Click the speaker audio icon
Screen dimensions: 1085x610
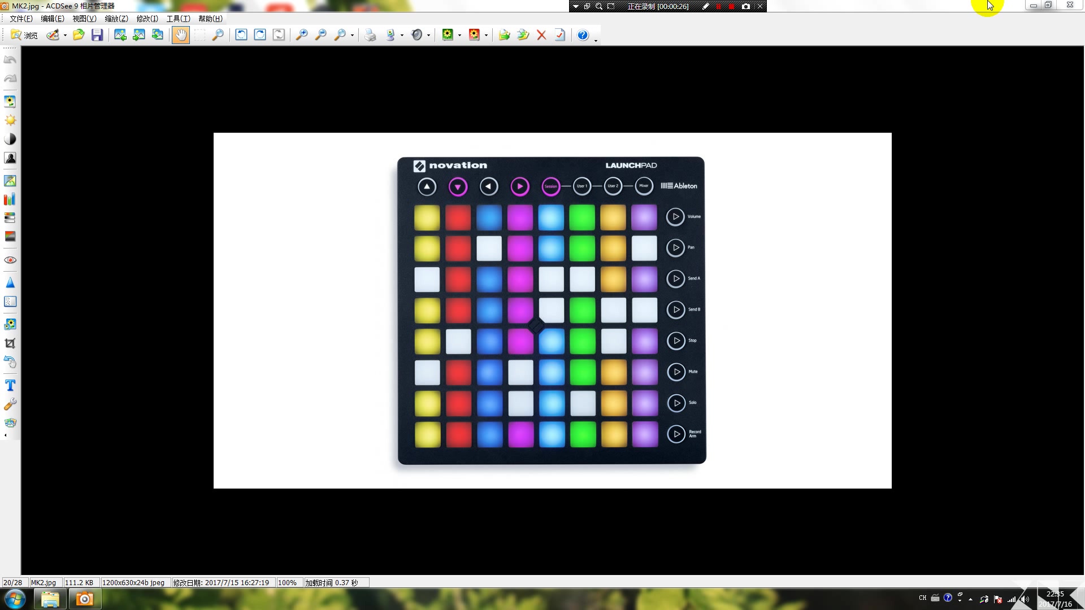coord(417,35)
